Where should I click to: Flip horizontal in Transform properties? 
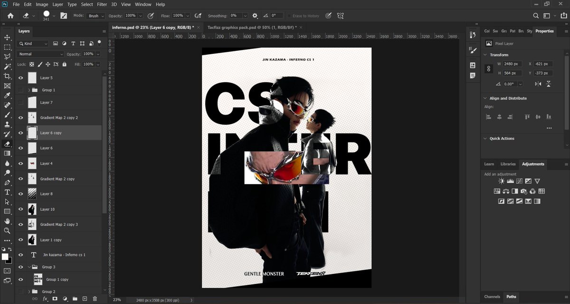coord(538,84)
